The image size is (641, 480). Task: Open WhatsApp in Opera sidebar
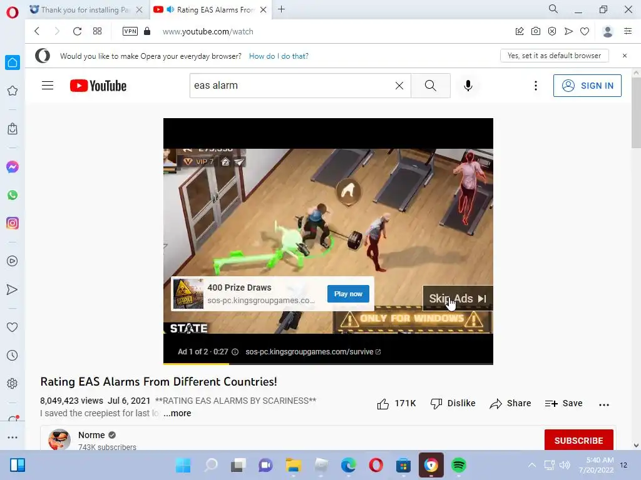pos(13,195)
